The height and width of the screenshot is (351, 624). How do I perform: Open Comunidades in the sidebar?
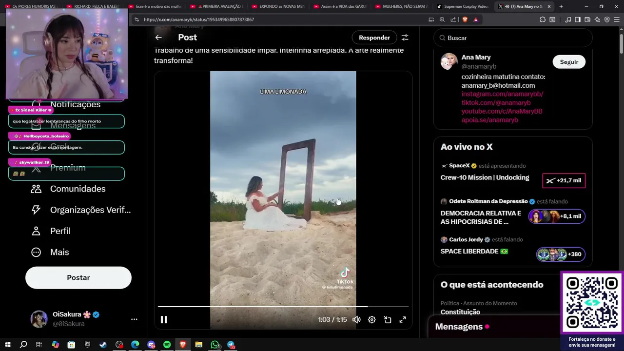point(68,189)
